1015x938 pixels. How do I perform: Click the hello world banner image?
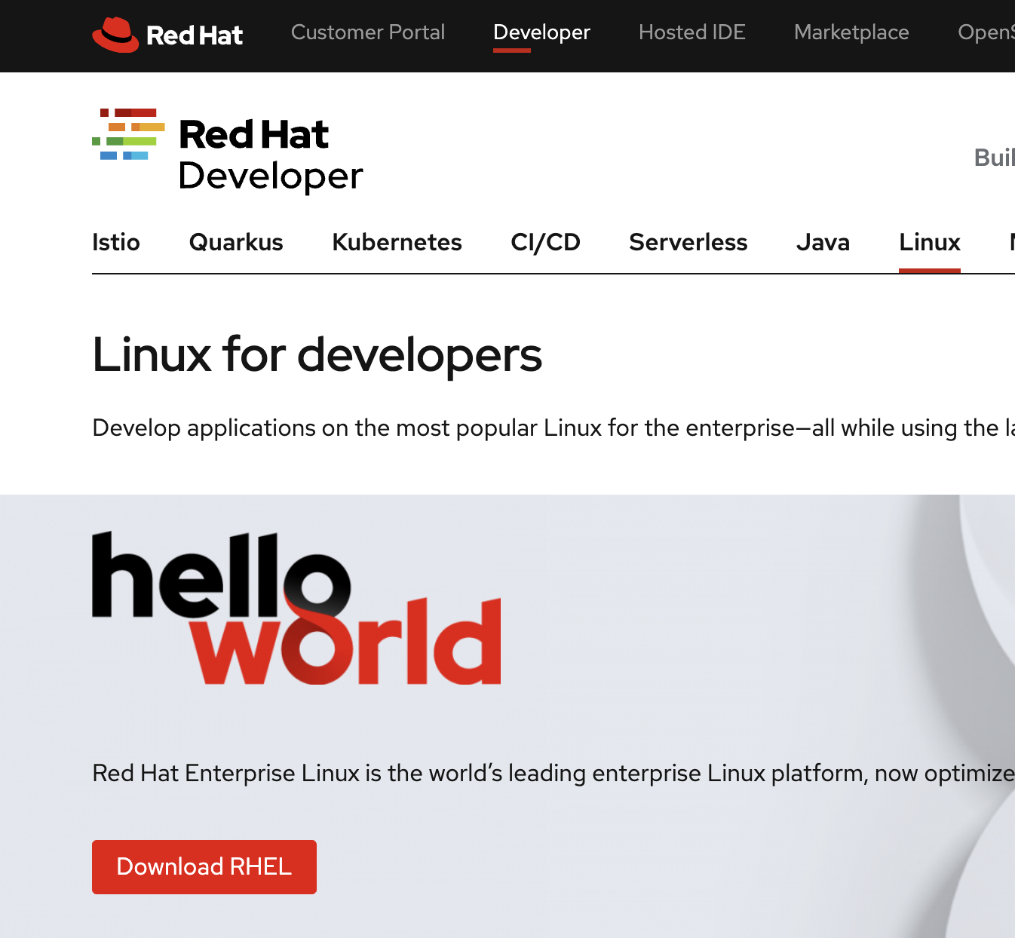tap(296, 607)
